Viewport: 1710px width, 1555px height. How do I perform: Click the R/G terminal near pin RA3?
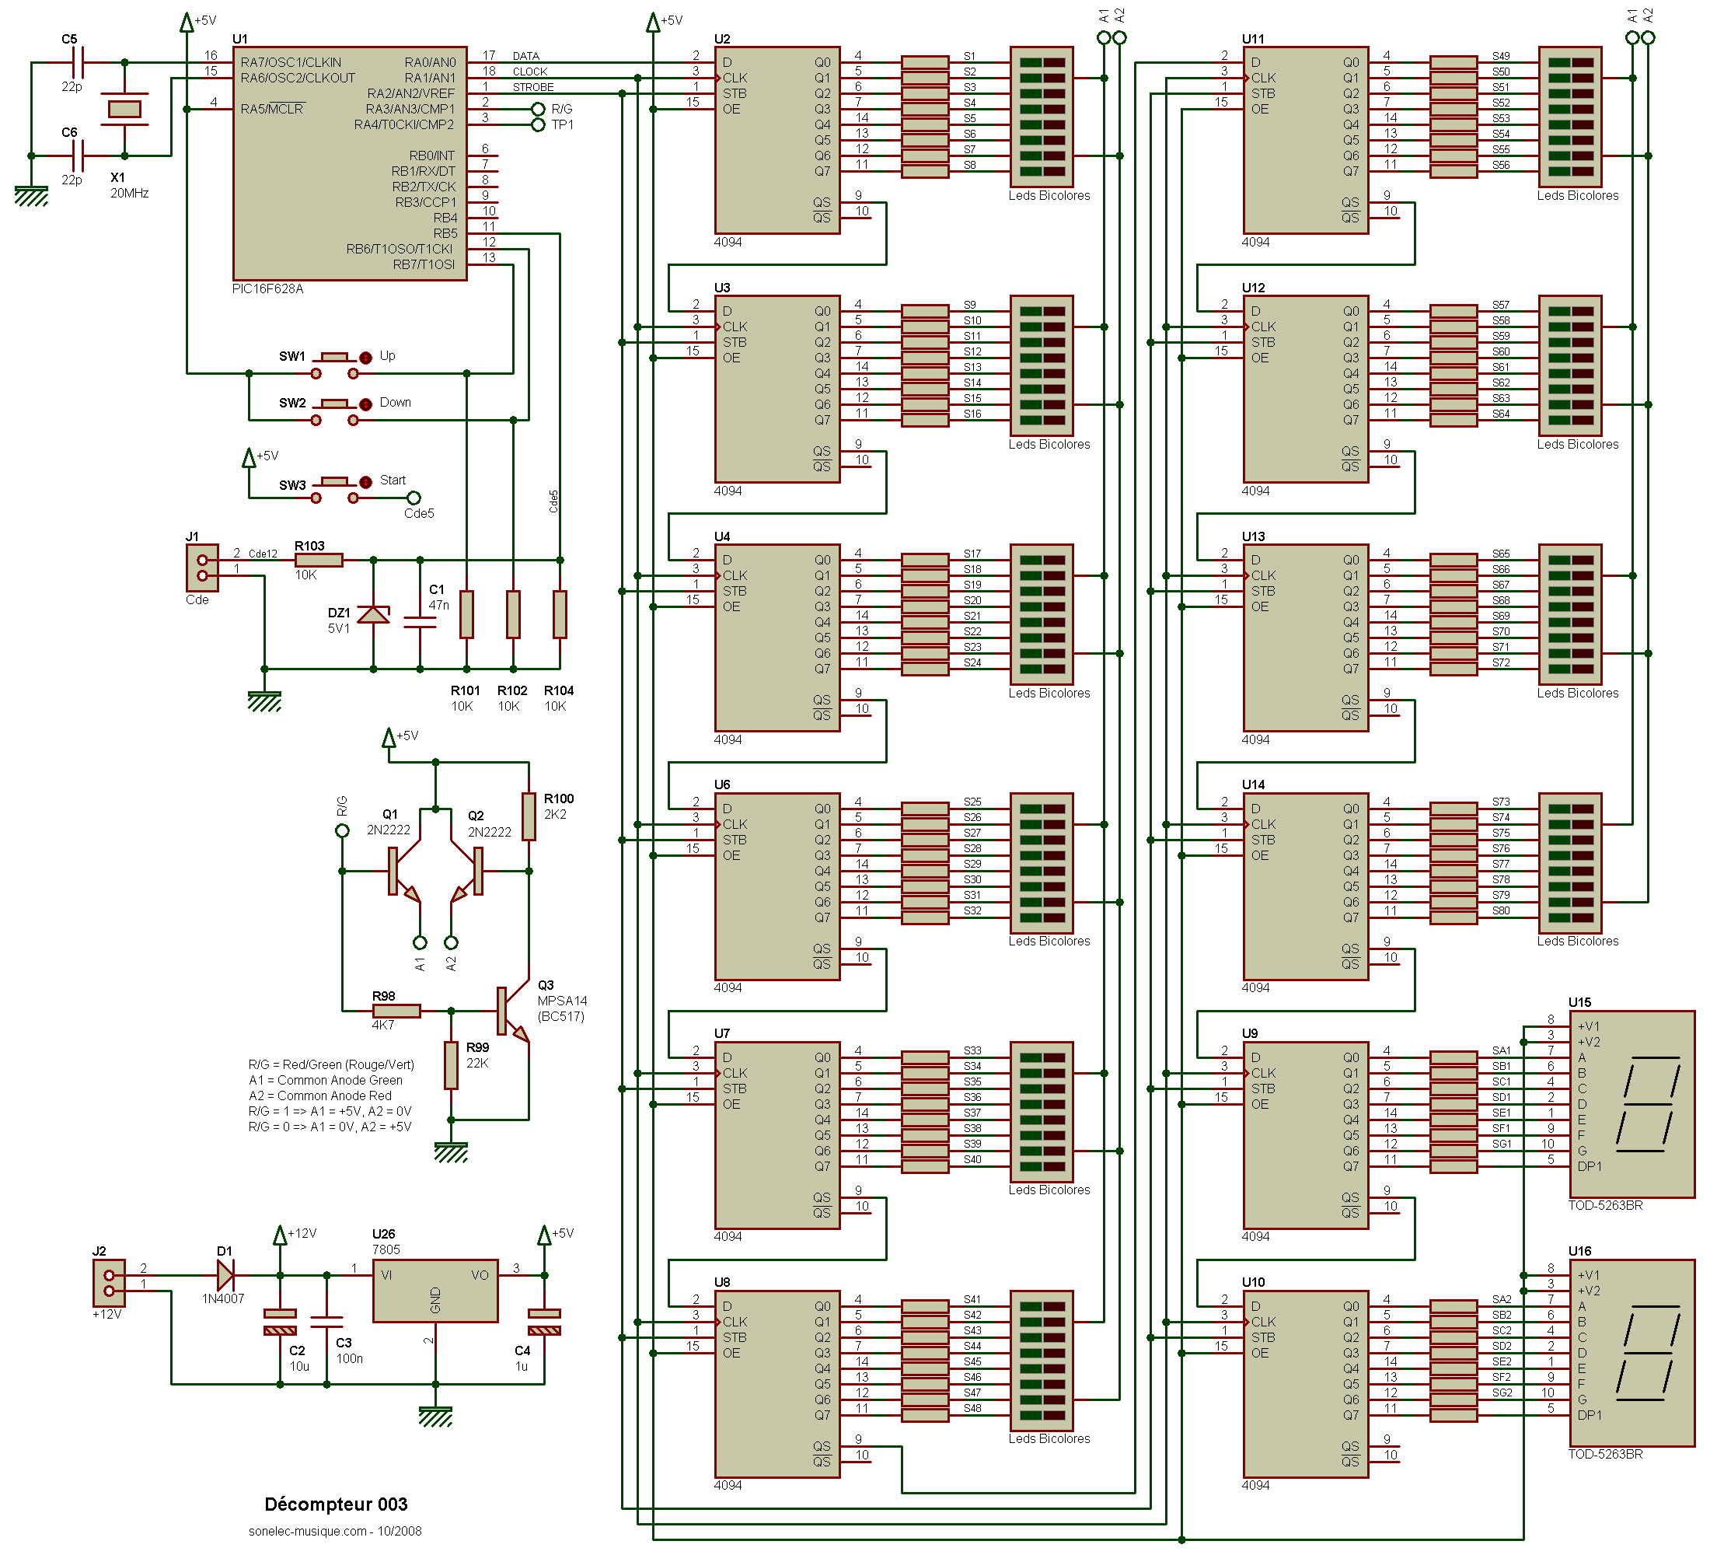(538, 109)
